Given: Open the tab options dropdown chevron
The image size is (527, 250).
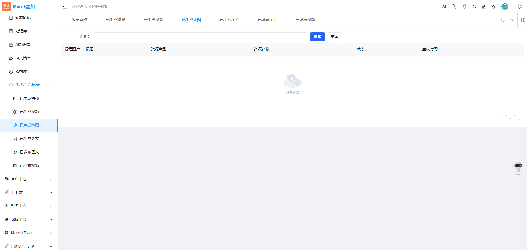Looking at the screenshot, I should [512, 20].
